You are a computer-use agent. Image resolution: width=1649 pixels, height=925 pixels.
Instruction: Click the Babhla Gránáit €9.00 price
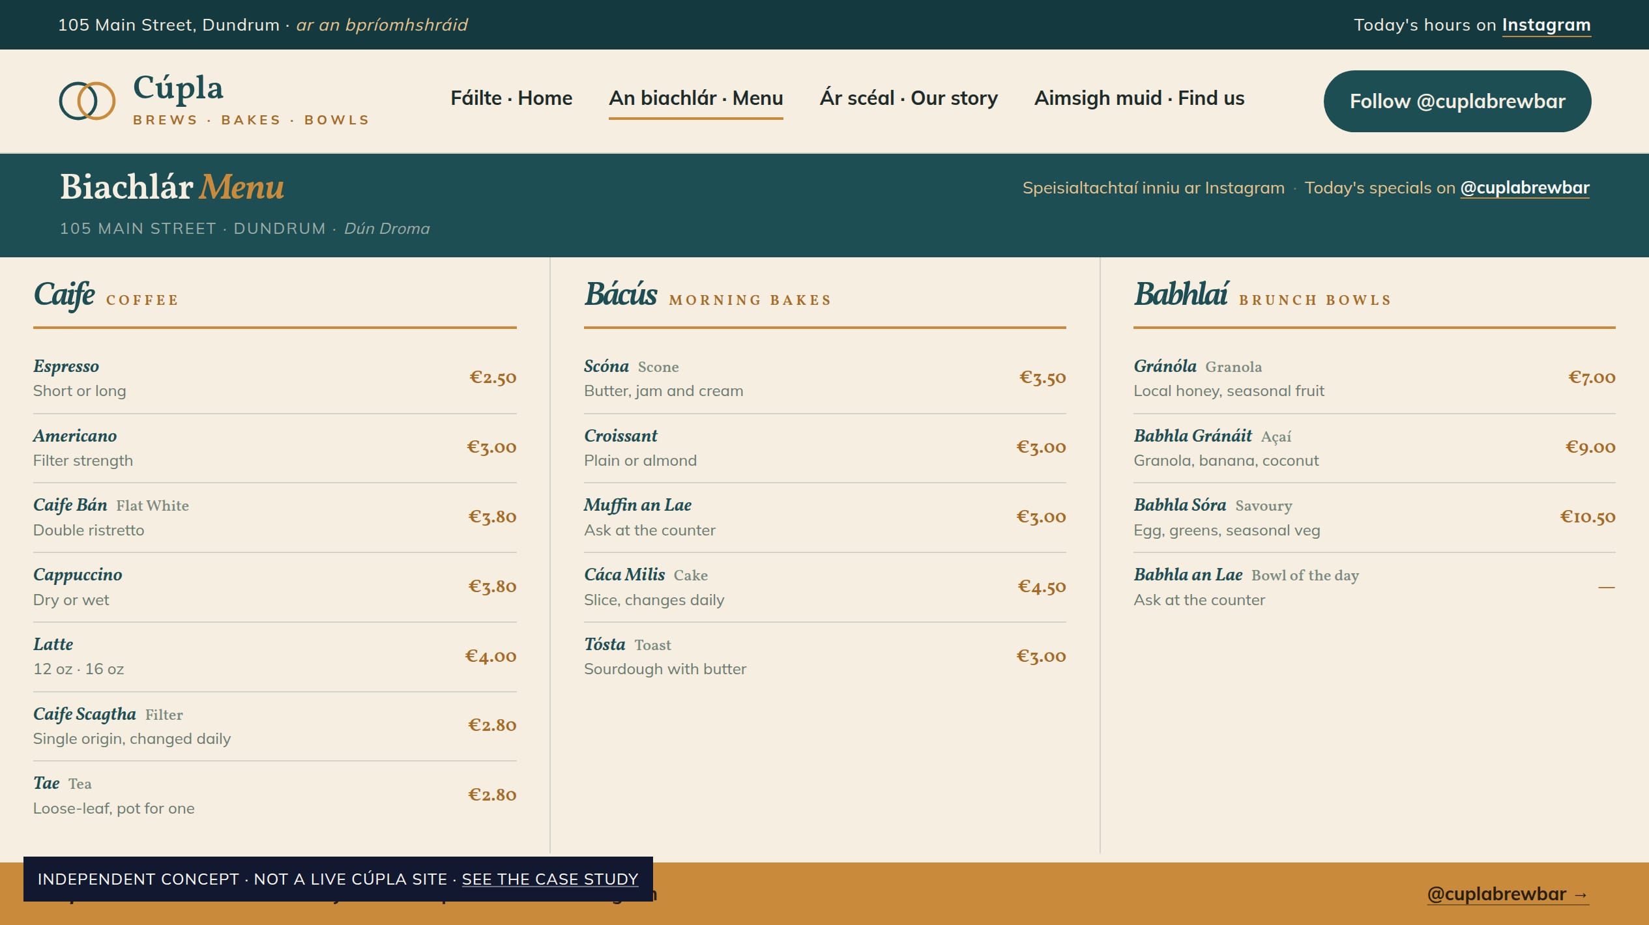pyautogui.click(x=1590, y=447)
